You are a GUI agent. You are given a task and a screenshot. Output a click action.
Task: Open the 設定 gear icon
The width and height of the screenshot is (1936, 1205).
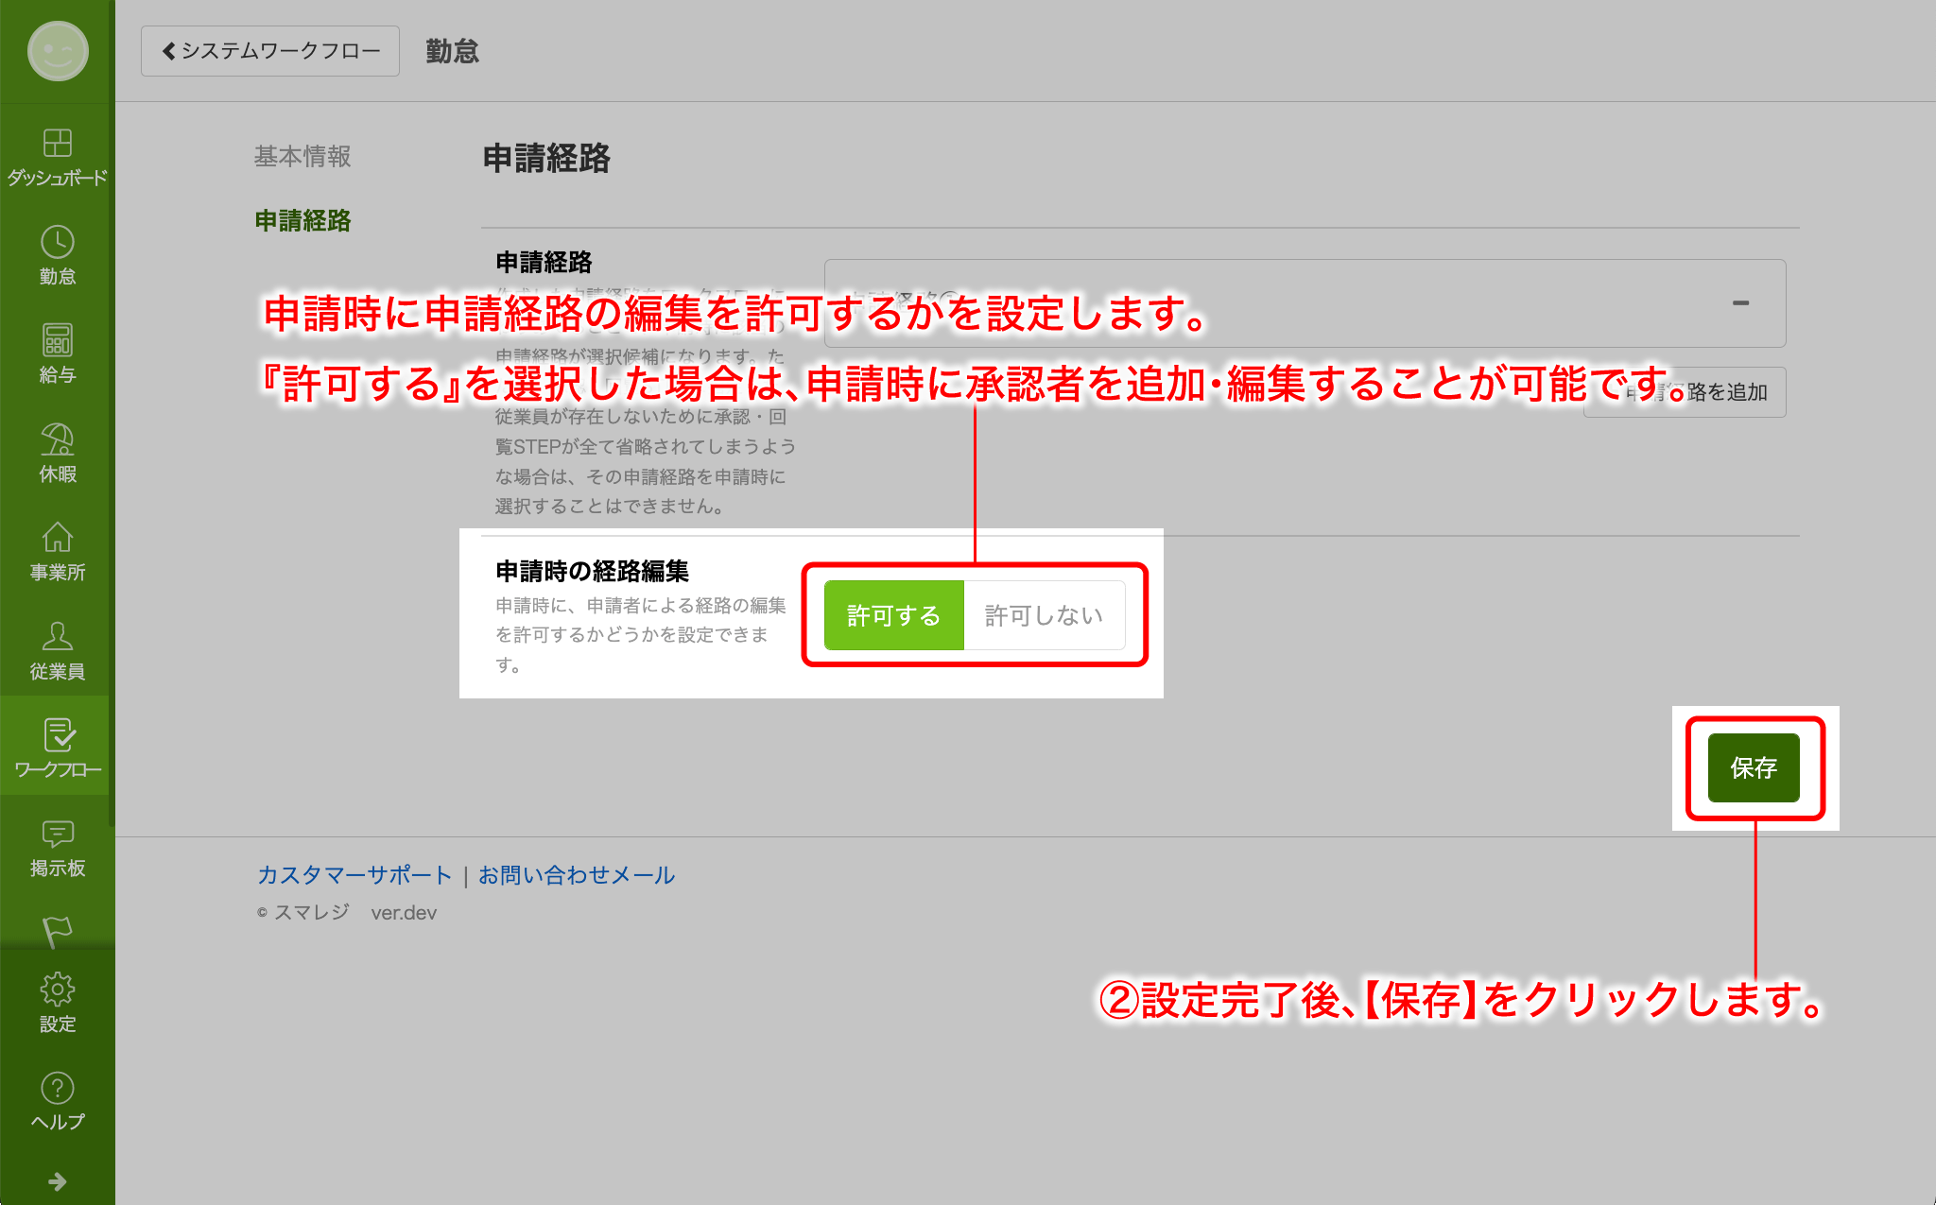[x=58, y=990]
